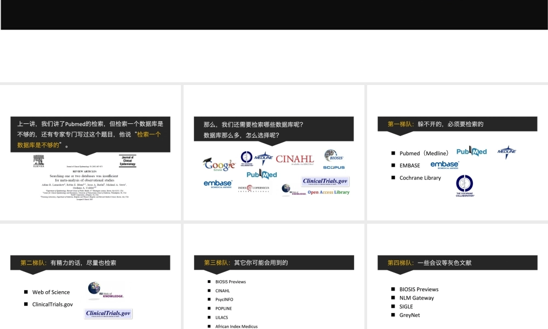
Task: Click the PsycINFO list entry
Action: 224,299
